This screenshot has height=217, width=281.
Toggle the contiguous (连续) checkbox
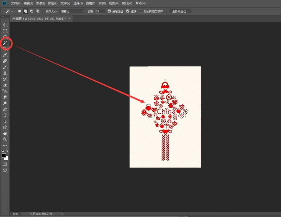point(128,11)
